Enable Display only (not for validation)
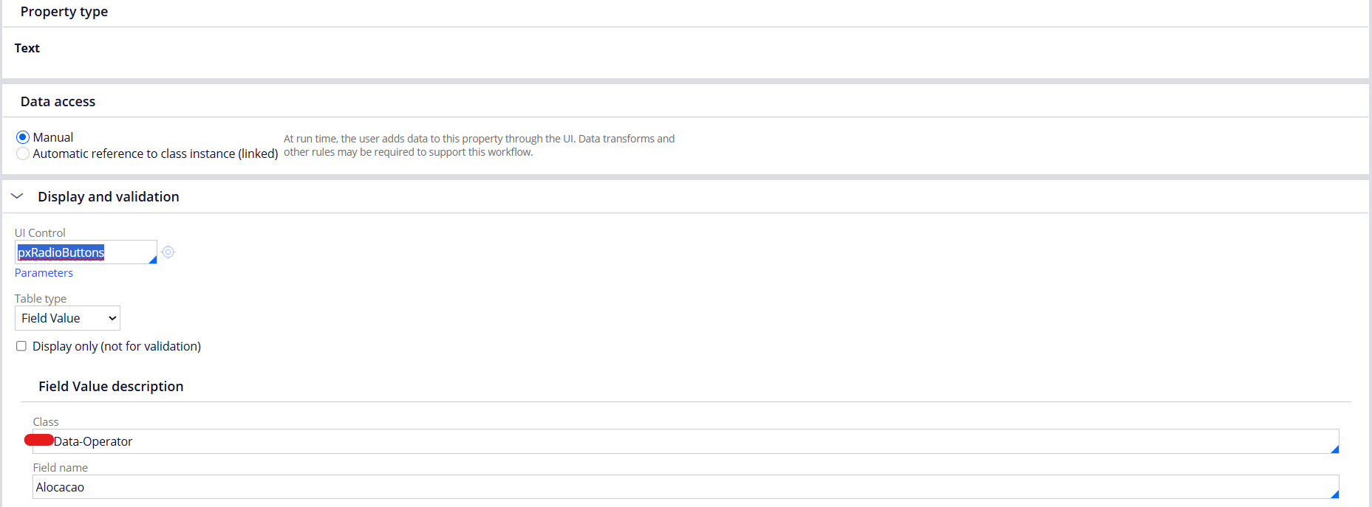 point(21,346)
